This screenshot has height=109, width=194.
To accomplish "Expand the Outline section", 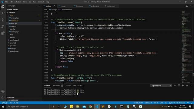I will point(12,97).
